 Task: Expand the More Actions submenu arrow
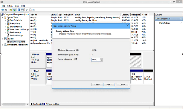(x=181, y=23)
